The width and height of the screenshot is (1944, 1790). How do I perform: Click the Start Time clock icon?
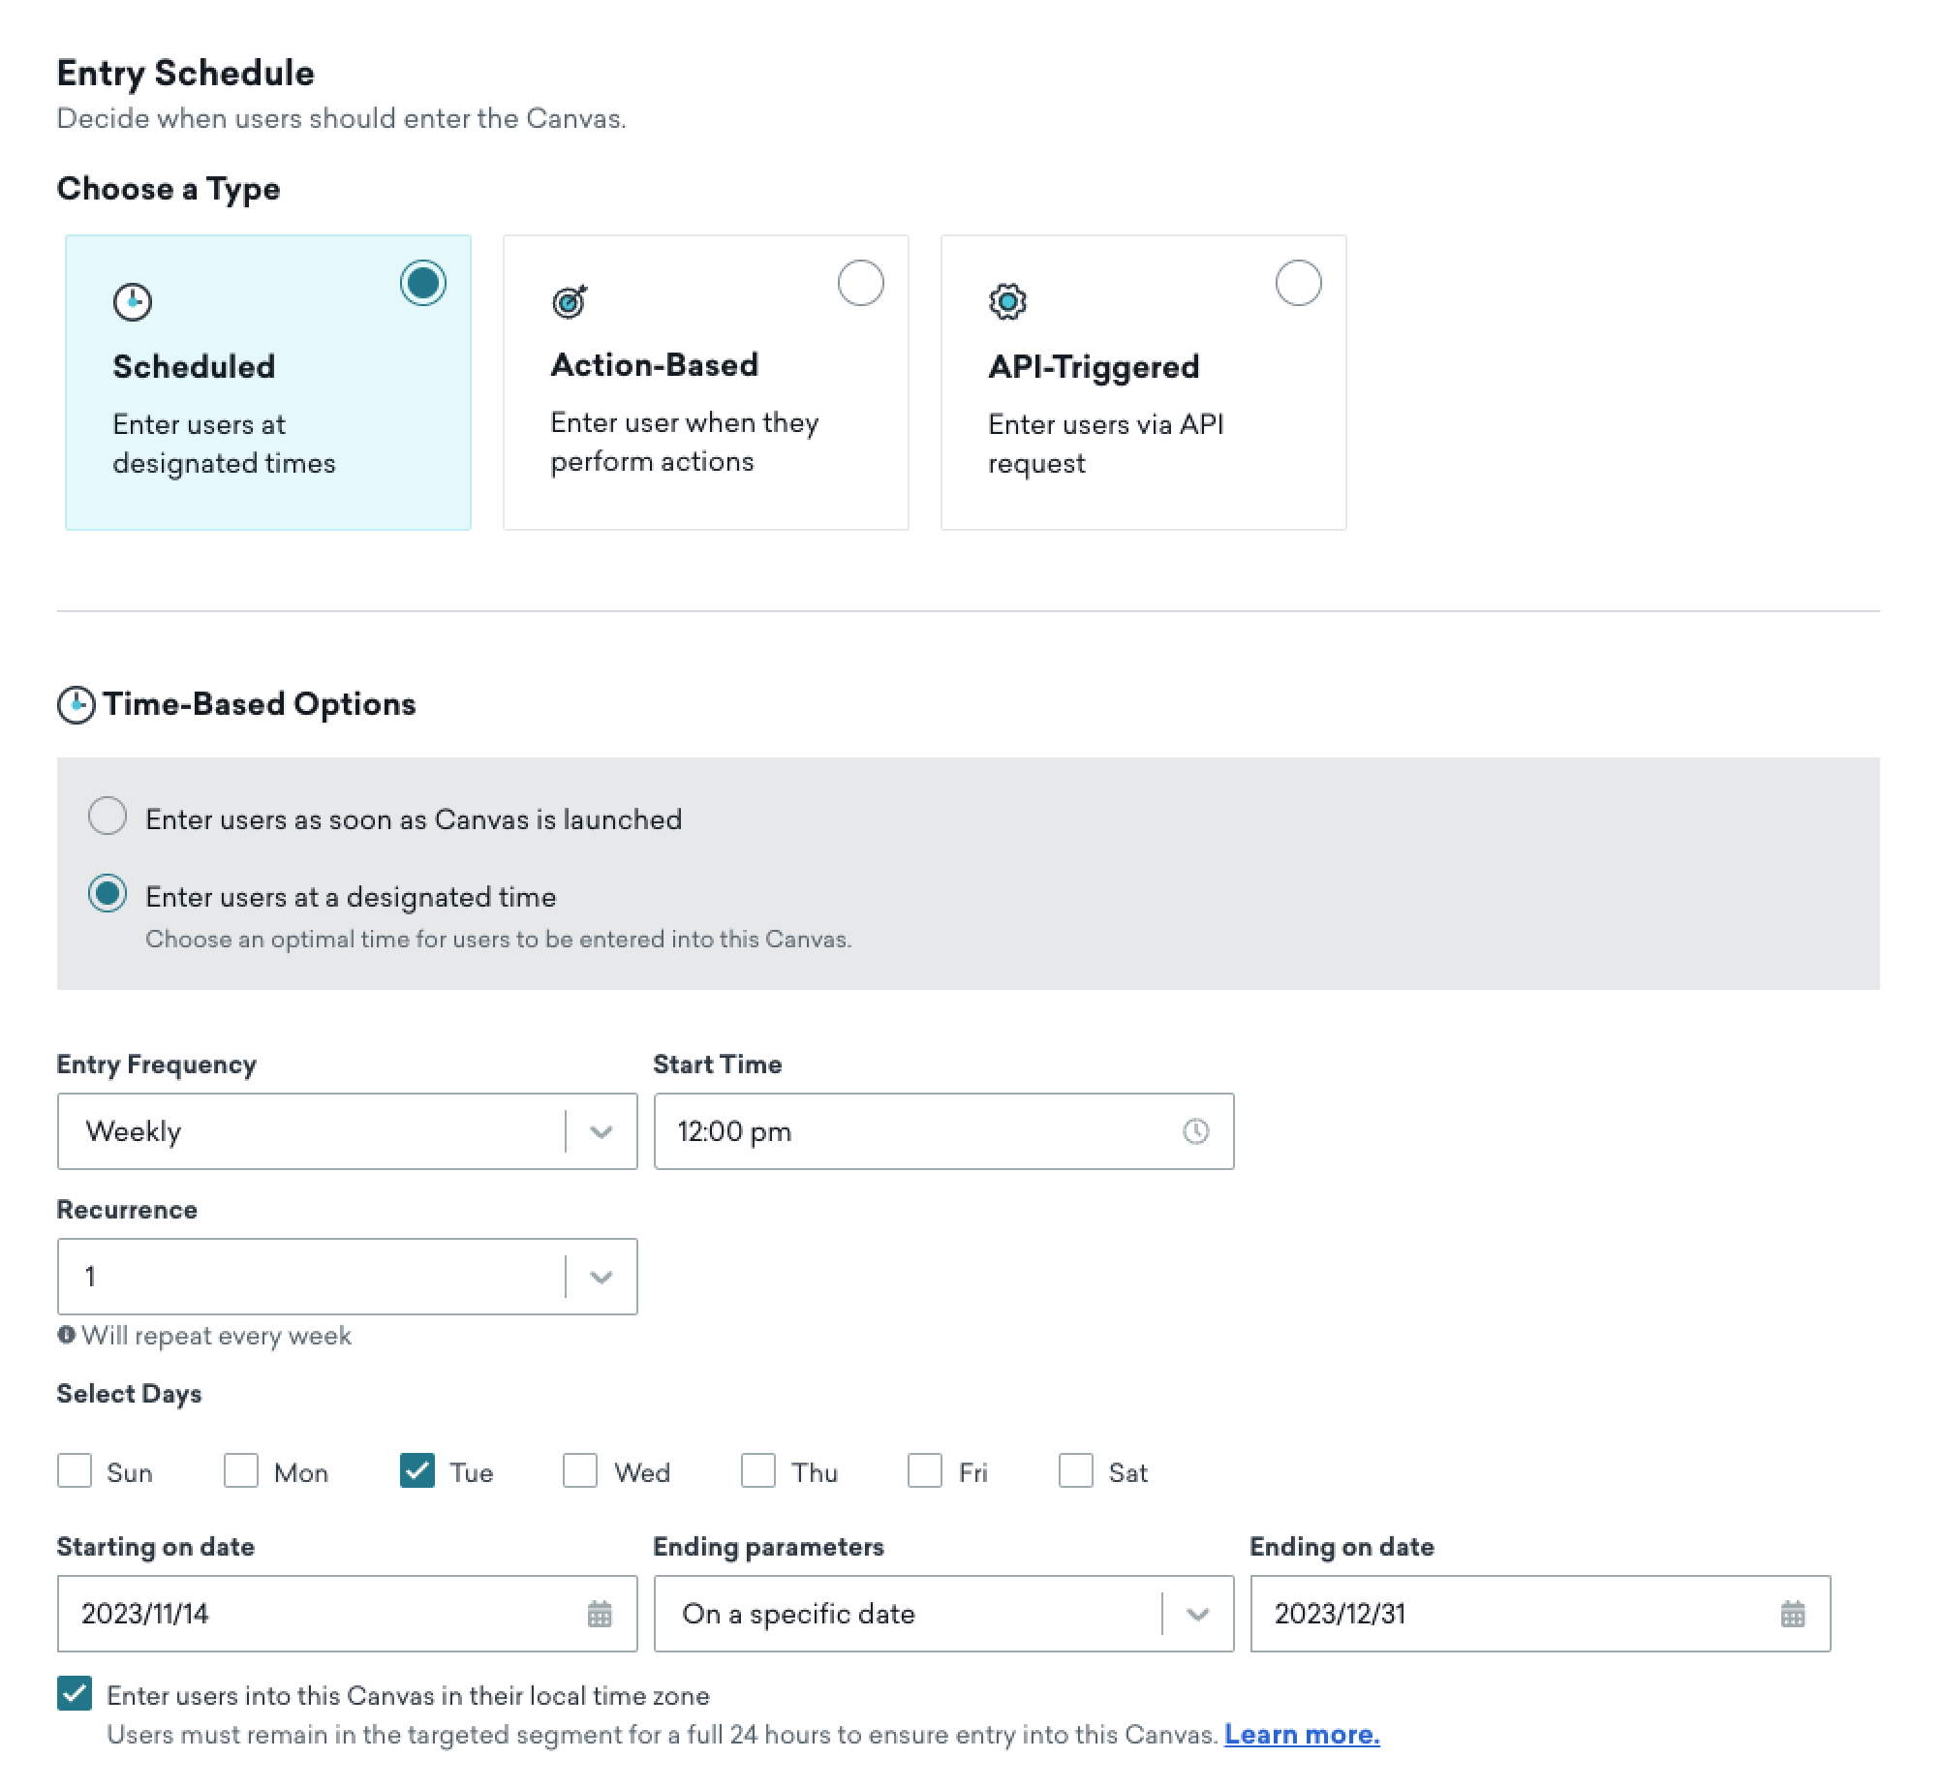click(1195, 1131)
